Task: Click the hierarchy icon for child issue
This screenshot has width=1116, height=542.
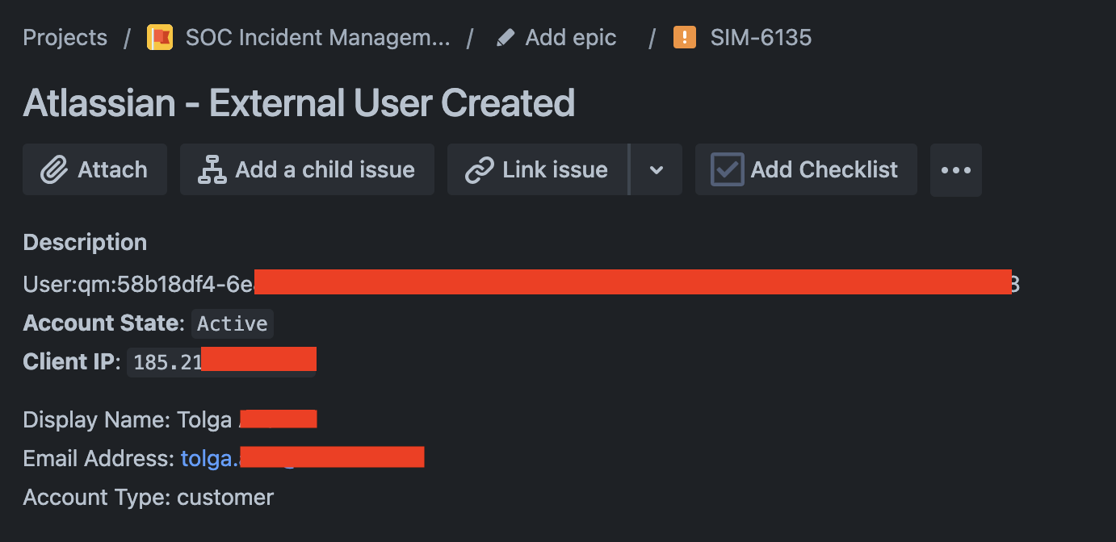Action: coord(212,170)
